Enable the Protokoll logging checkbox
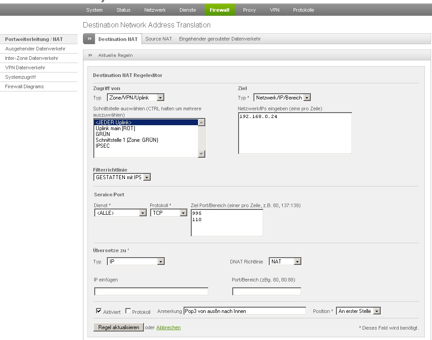This screenshot has width=432, height=340. point(128,311)
